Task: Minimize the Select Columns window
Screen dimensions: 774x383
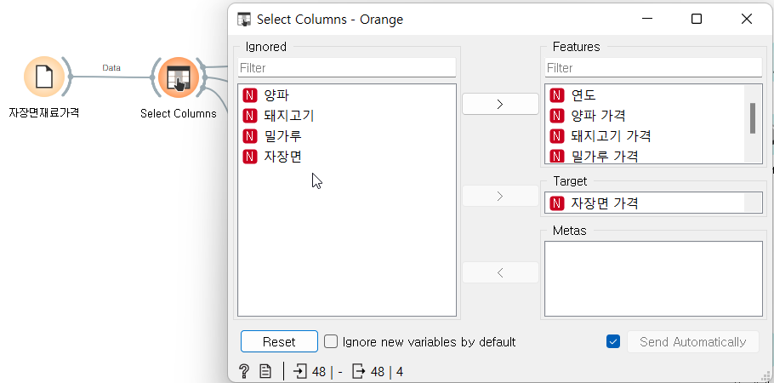Action: [647, 19]
